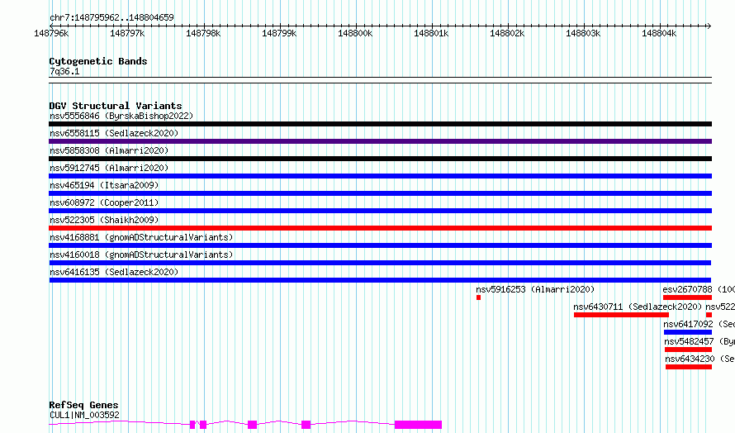This screenshot has height=433, width=735.
Task: Click the 148803k ruler tick label
Action: [583, 34]
